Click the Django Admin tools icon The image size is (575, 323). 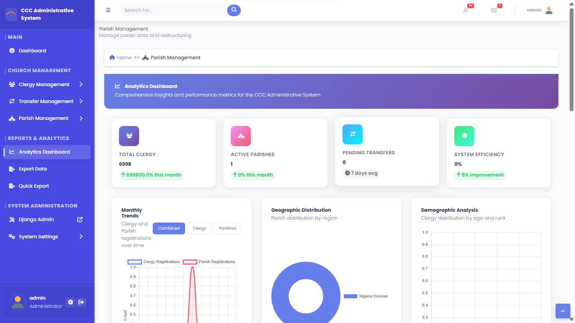[x=12, y=220]
